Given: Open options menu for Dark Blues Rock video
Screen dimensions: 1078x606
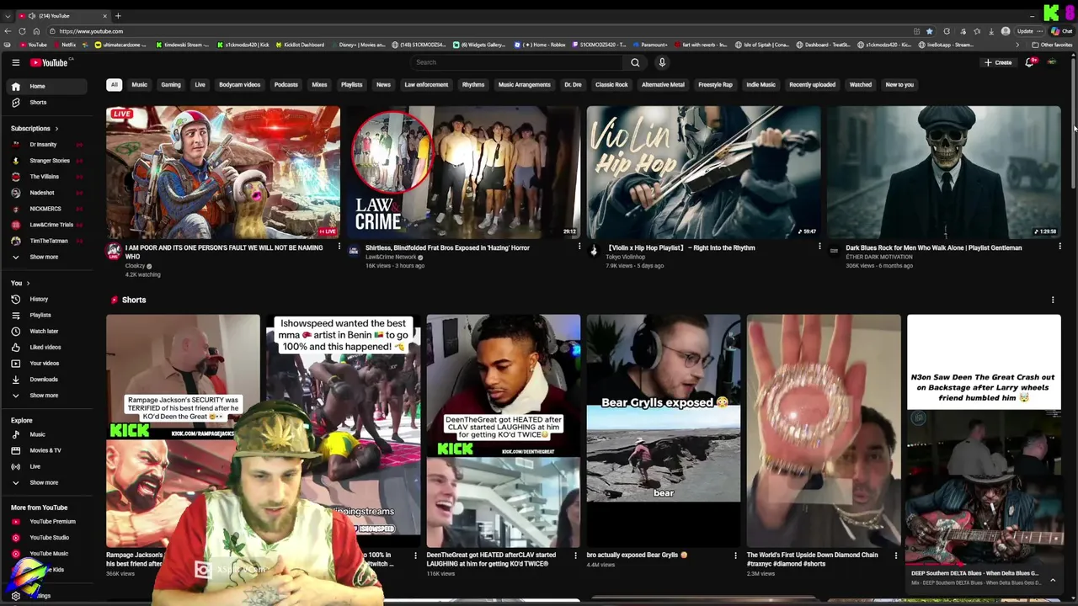Looking at the screenshot, I should pyautogui.click(x=1059, y=247).
